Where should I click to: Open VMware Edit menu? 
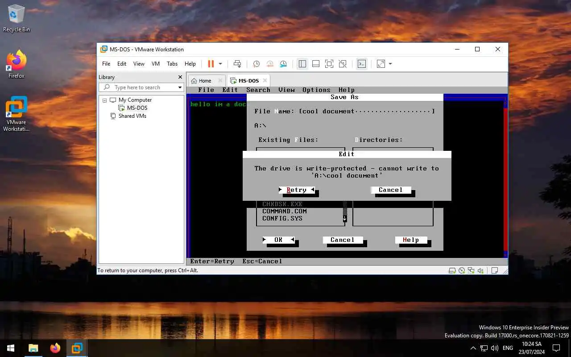point(122,64)
